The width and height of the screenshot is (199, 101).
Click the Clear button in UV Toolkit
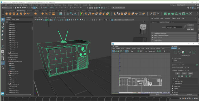(x=184, y=73)
